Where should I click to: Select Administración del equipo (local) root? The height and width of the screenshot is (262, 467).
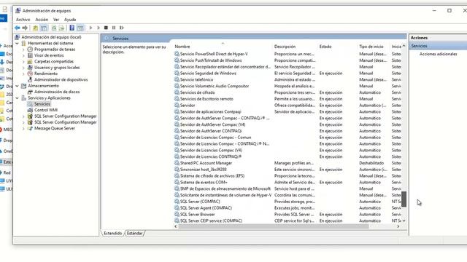pos(51,37)
